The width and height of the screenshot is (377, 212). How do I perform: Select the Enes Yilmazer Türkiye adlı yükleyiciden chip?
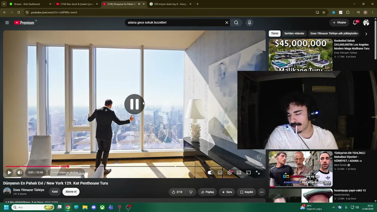(334, 34)
